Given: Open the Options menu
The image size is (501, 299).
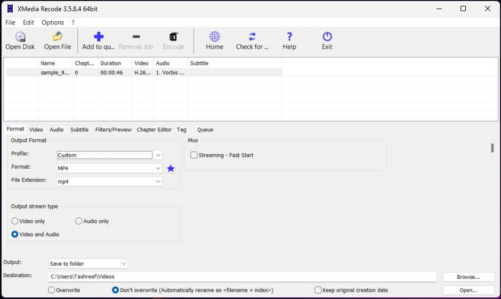Looking at the screenshot, I should click(53, 22).
